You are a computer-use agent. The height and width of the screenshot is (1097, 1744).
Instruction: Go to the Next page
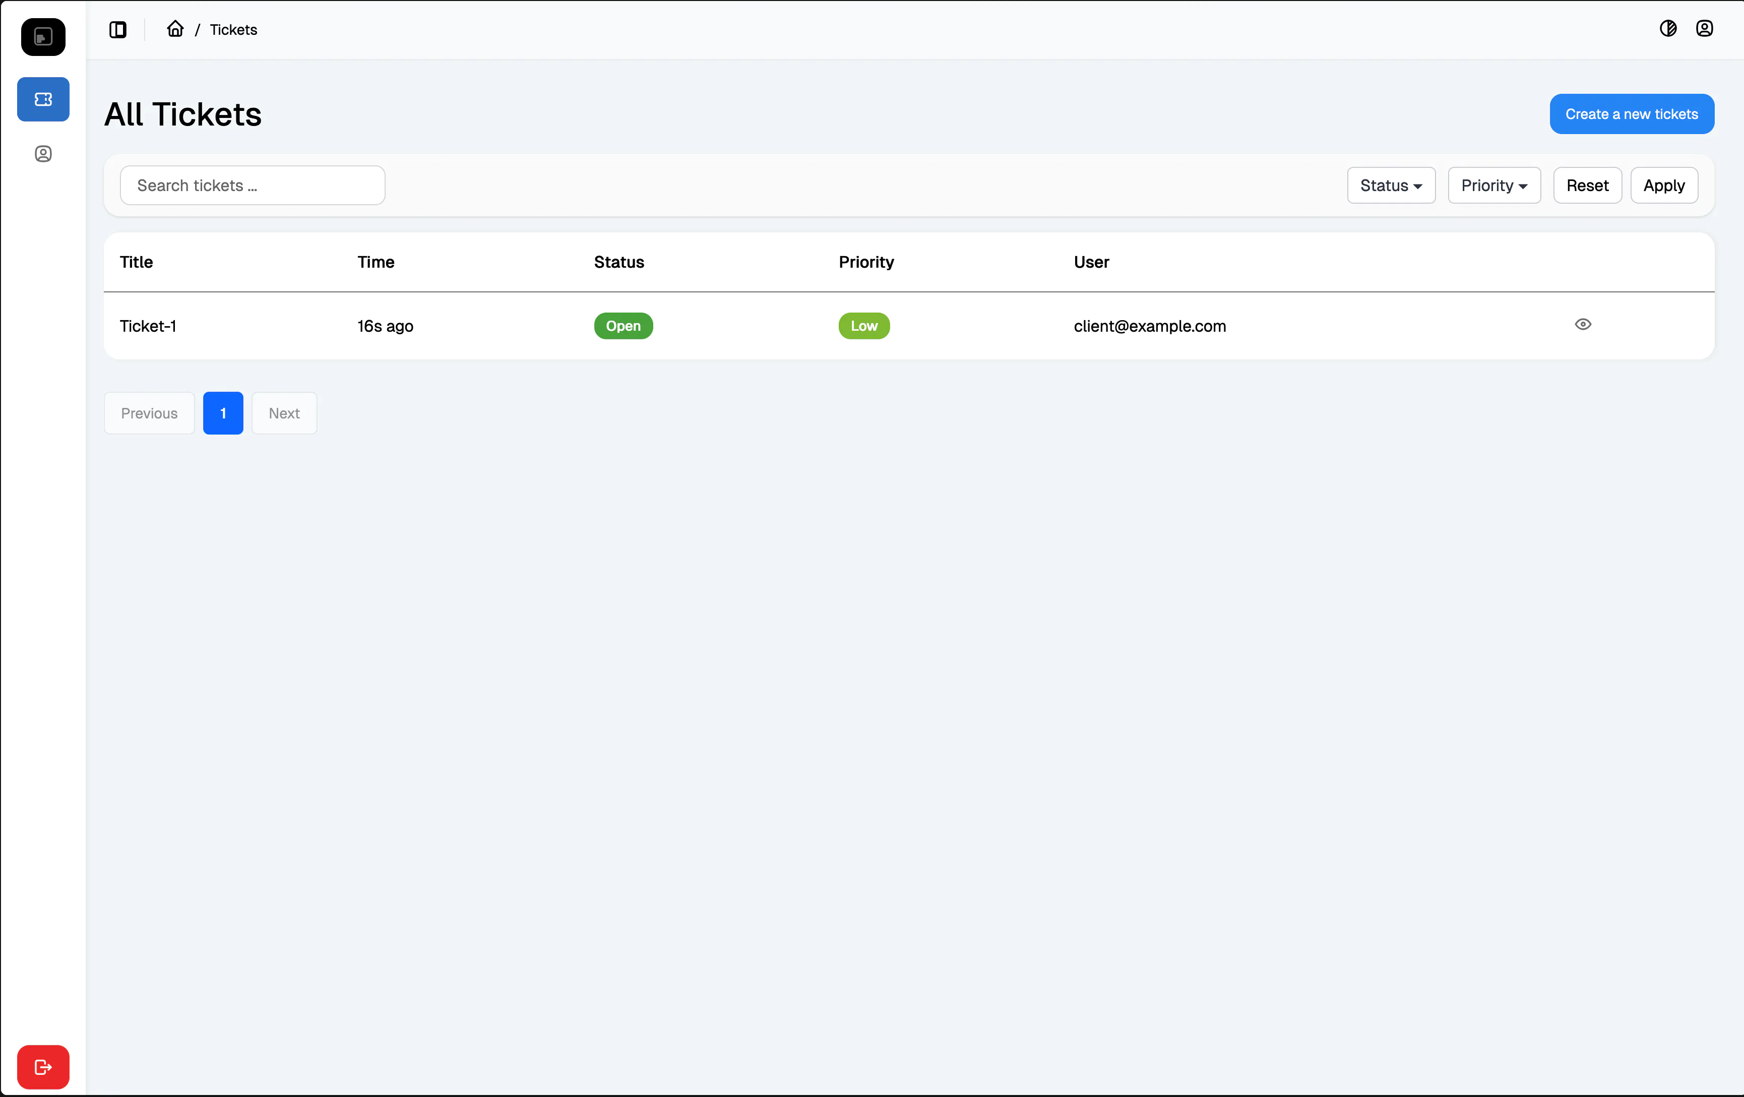(284, 413)
